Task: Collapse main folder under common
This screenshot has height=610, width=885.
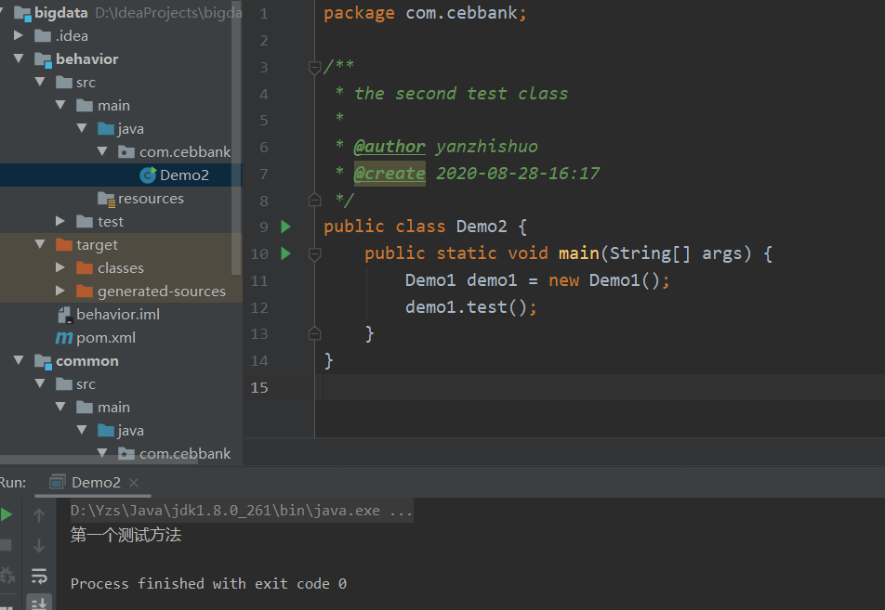Action: (x=61, y=407)
